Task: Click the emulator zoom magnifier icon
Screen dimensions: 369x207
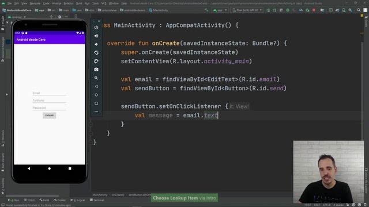Action: pyautogui.click(x=96, y=78)
